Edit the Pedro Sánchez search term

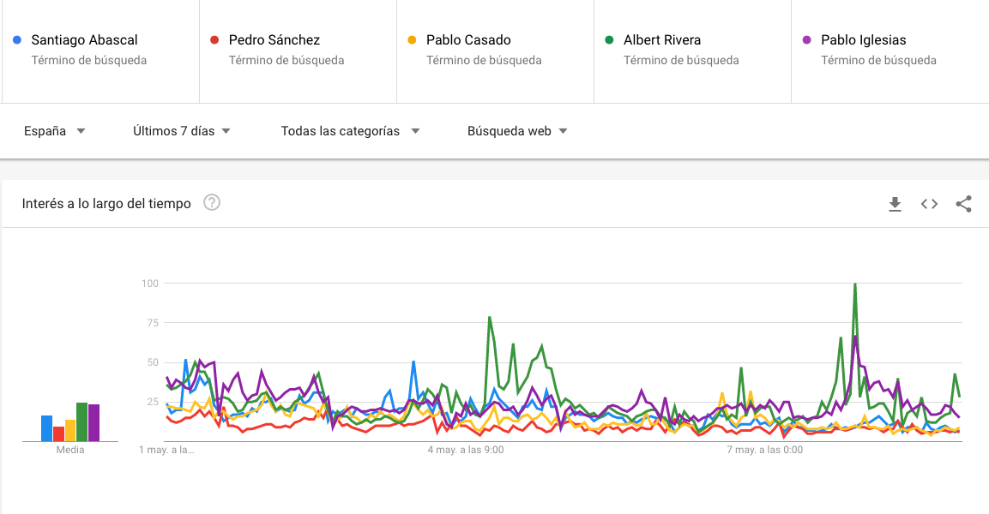pyautogui.click(x=274, y=40)
